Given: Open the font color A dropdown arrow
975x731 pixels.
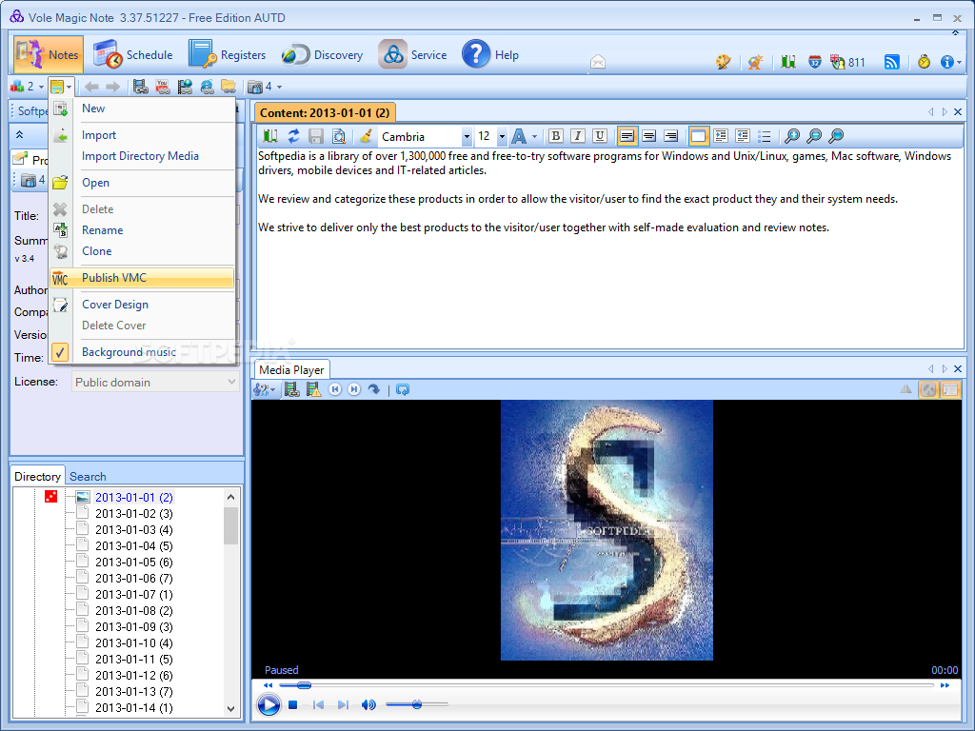Looking at the screenshot, I should point(535,136).
